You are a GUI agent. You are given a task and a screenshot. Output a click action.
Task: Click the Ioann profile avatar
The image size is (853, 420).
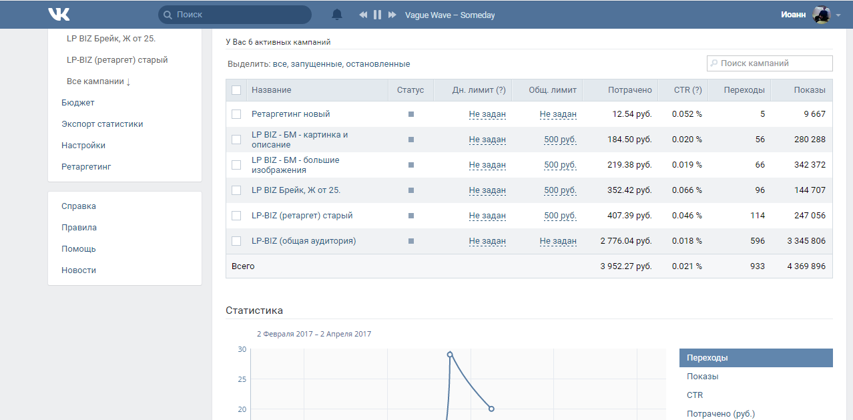(821, 15)
